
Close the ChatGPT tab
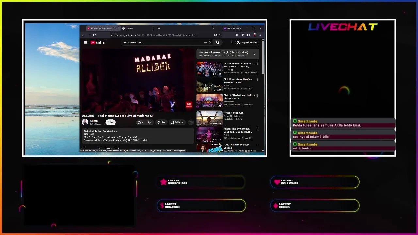153,28
